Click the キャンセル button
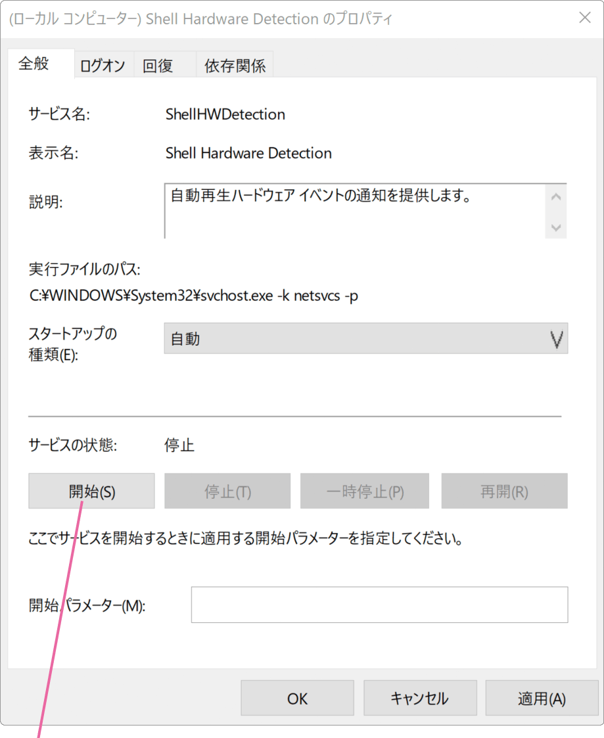 [x=420, y=698]
